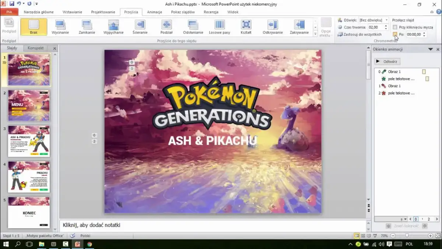Open the Dźwięk dropdown

coord(385,20)
